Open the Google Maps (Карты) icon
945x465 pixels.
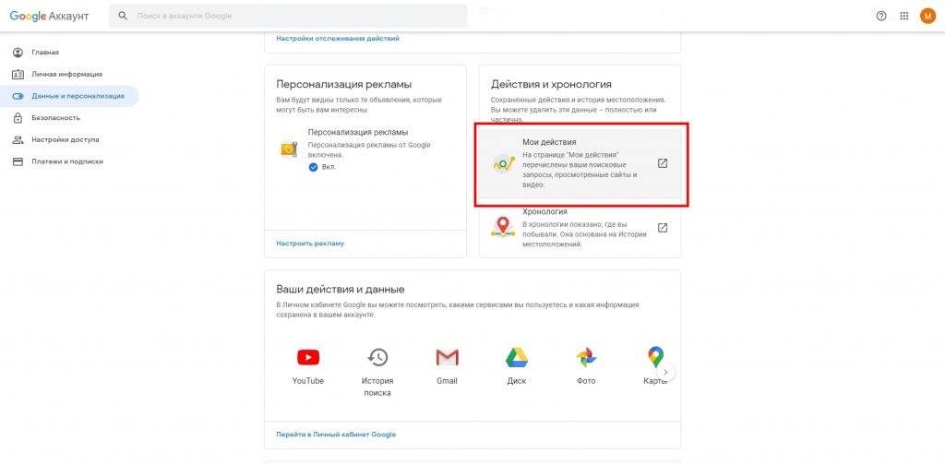655,358
